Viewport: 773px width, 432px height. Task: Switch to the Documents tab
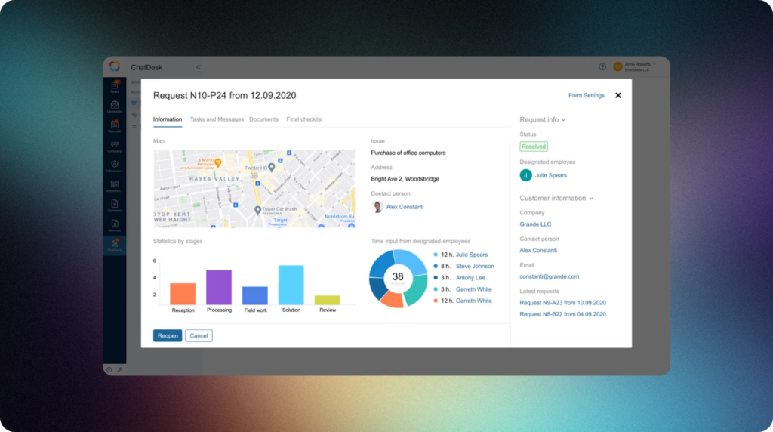263,119
